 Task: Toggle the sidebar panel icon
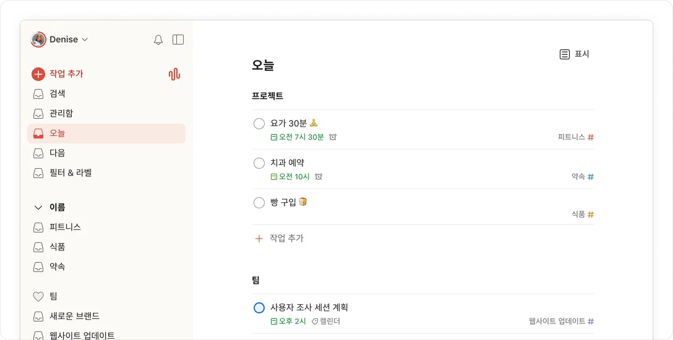(x=178, y=40)
